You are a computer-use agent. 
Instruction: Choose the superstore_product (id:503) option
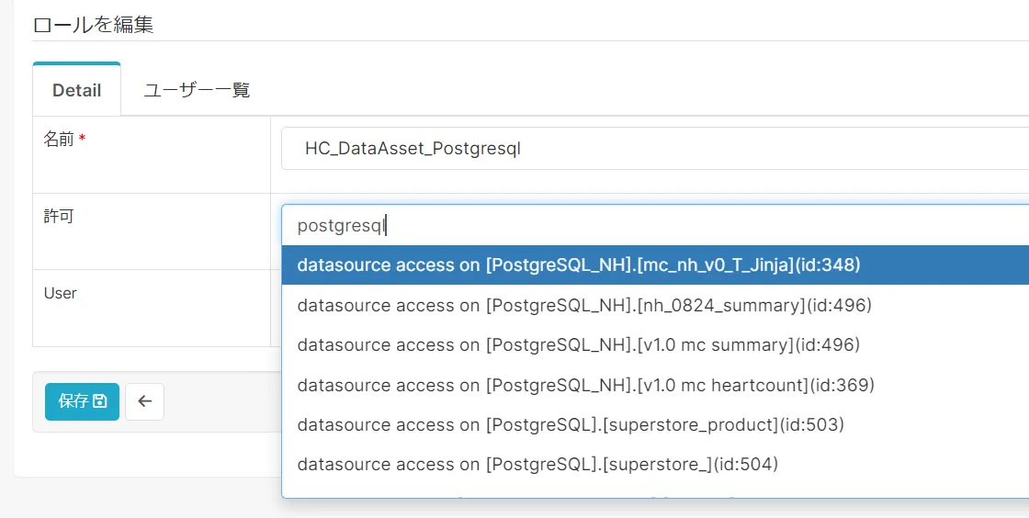point(571,424)
